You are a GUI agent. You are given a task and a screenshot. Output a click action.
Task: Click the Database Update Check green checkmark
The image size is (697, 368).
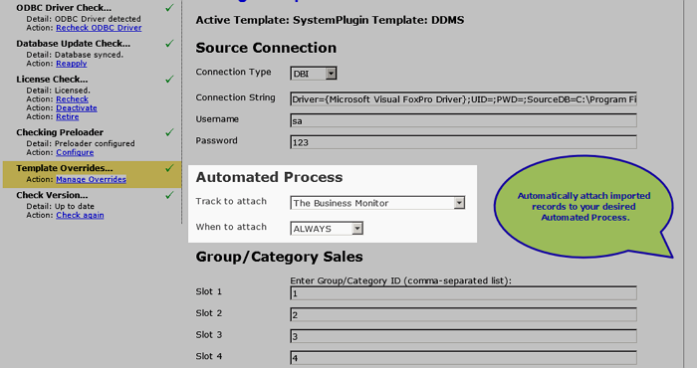[x=169, y=44]
